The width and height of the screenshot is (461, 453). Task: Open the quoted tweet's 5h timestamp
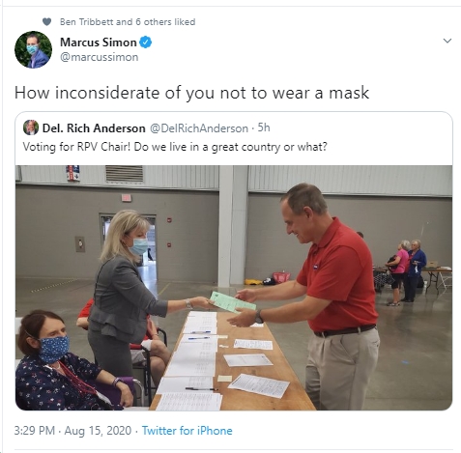tap(264, 127)
